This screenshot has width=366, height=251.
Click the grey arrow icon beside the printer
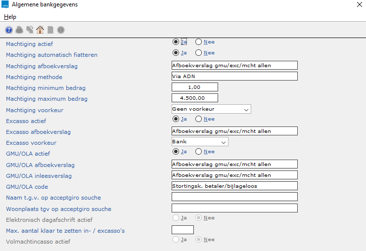[30, 30]
